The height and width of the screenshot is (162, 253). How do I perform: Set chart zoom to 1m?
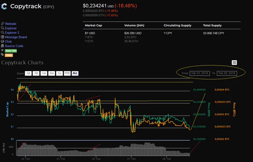point(44,73)
